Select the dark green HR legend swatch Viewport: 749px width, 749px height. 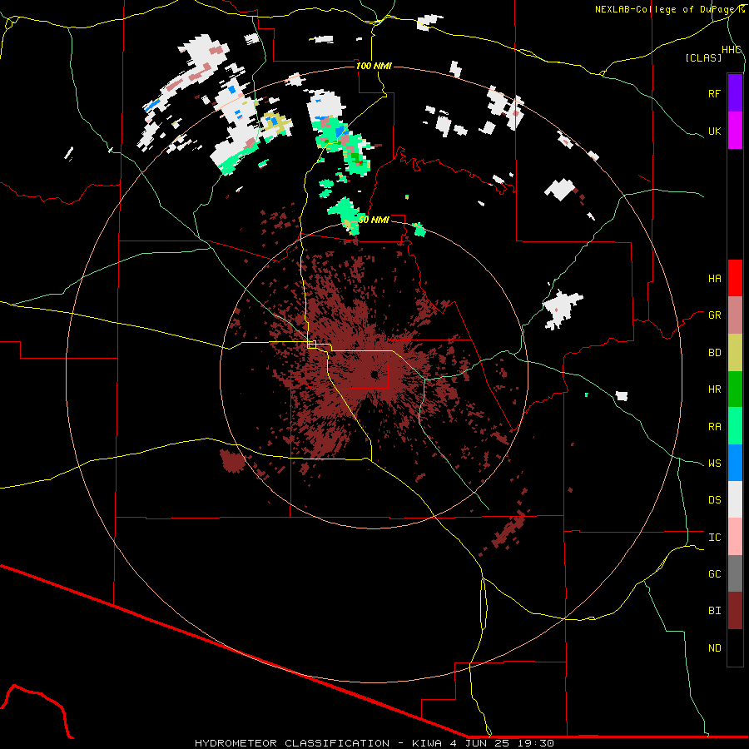click(x=735, y=389)
